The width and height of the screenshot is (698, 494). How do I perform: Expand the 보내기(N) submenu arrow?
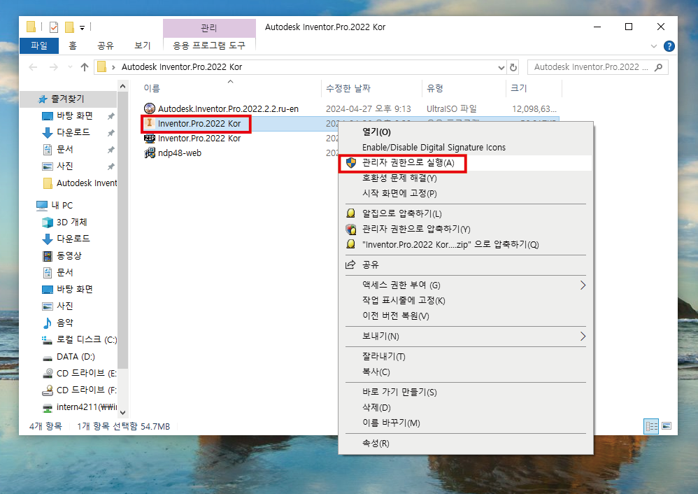pos(583,336)
